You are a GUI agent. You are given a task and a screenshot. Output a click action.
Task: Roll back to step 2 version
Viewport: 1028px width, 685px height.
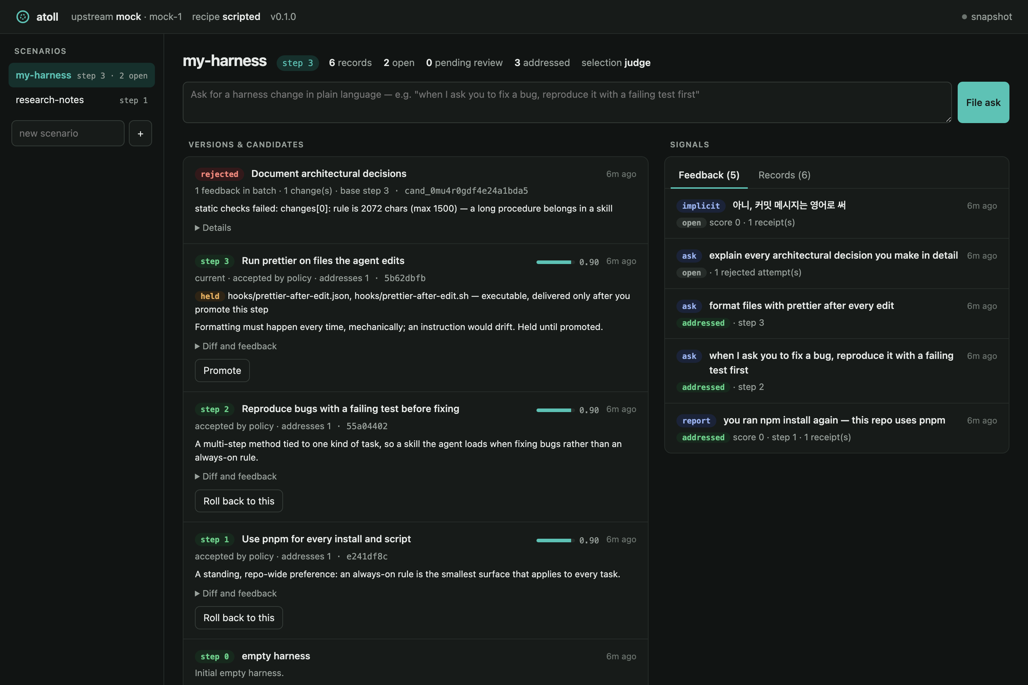[239, 501]
